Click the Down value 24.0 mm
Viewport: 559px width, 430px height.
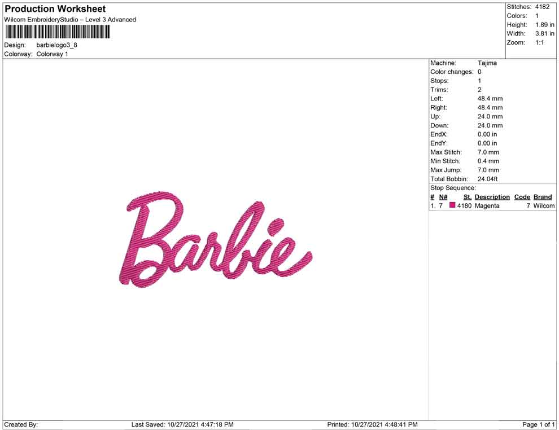coord(490,125)
